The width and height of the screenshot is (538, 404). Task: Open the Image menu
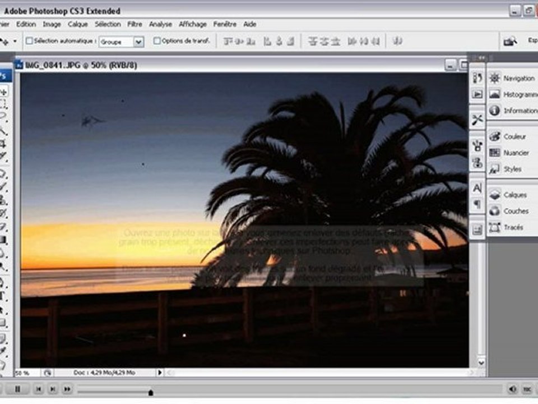coord(52,24)
